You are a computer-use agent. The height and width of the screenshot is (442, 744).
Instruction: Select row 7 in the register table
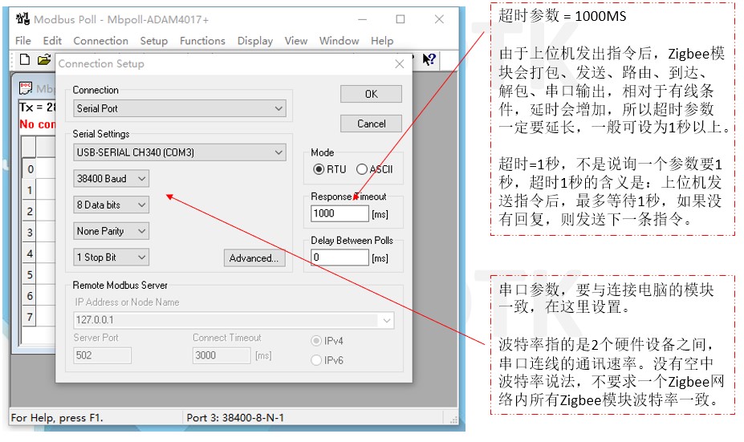click(x=30, y=317)
